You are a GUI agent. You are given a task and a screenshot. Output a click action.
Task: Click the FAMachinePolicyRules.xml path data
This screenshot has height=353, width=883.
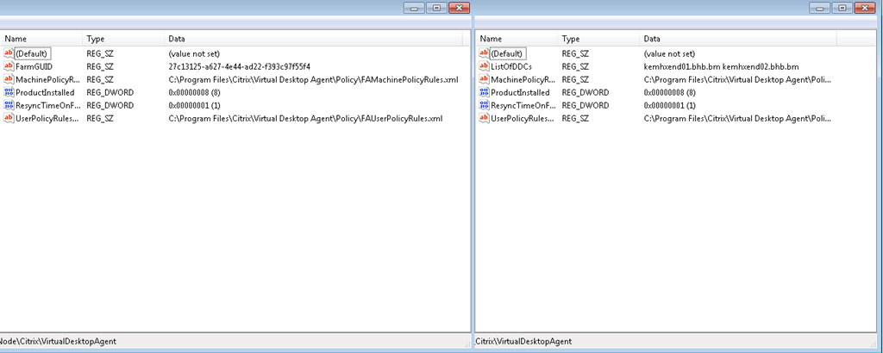314,79
